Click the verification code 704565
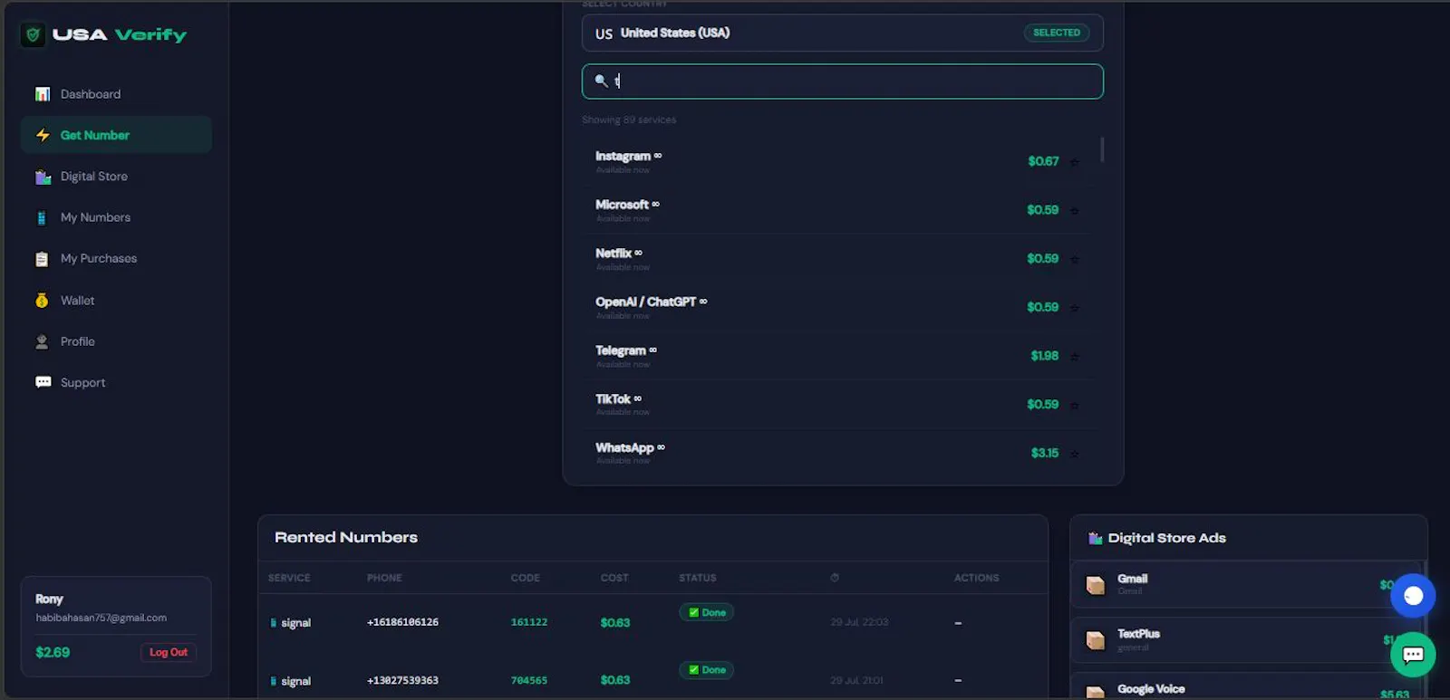 click(x=529, y=680)
